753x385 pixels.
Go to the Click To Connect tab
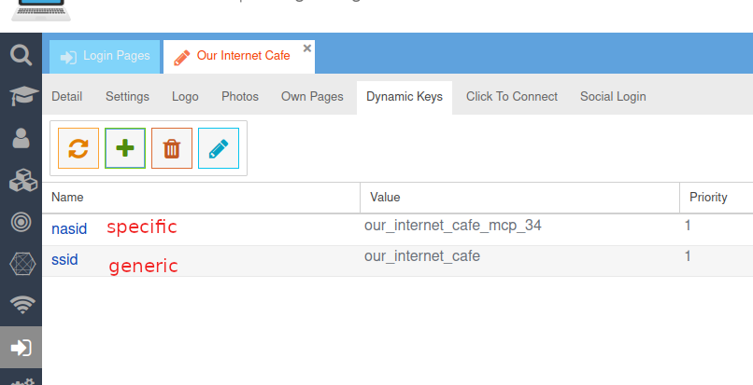[x=511, y=97]
